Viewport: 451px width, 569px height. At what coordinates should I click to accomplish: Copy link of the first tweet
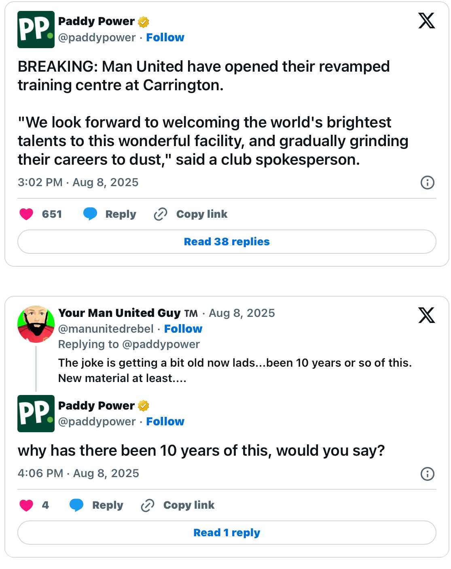click(191, 214)
